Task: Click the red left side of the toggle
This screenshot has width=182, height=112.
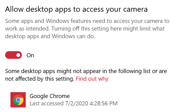Action: point(10,55)
